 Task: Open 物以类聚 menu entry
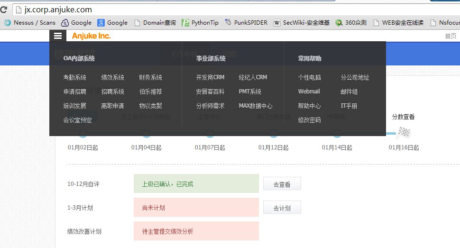click(x=150, y=106)
